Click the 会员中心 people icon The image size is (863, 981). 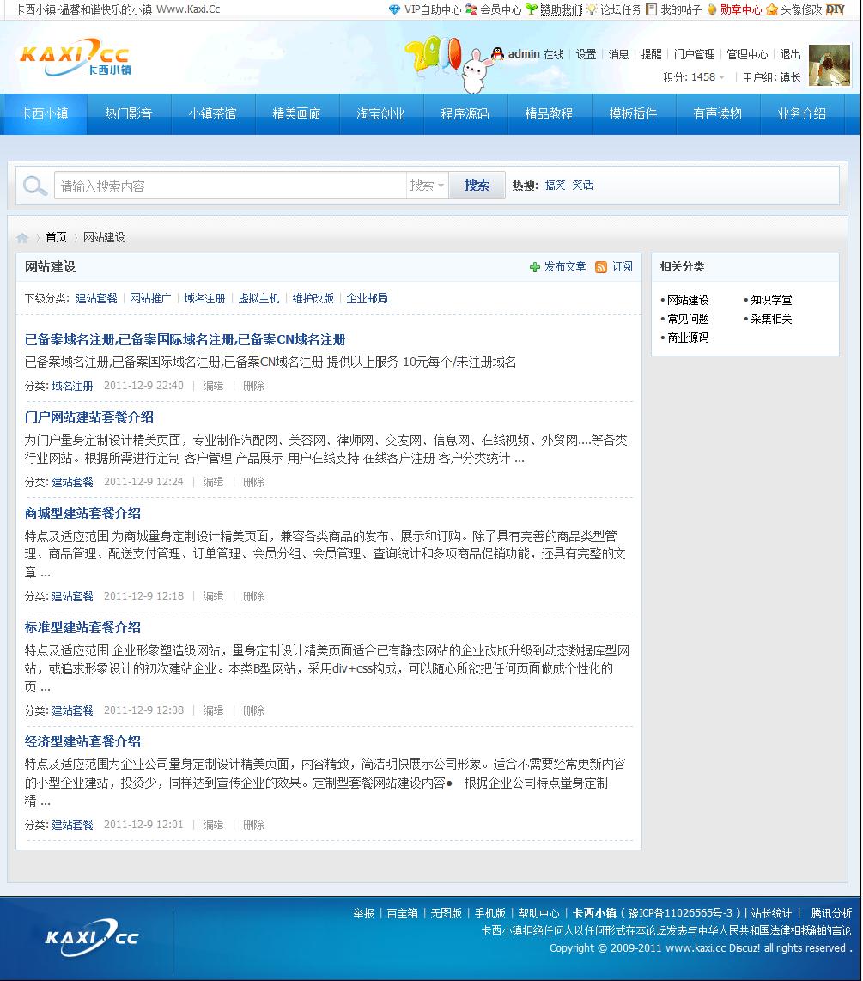pos(471,9)
